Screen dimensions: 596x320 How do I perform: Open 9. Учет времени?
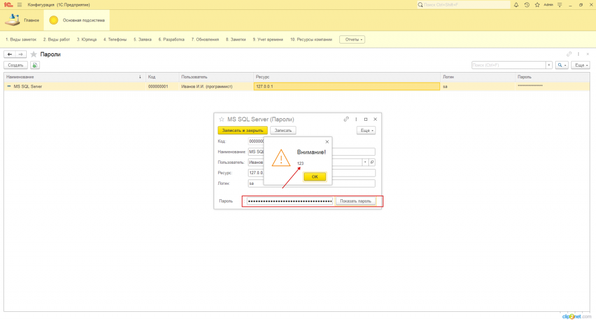click(268, 39)
